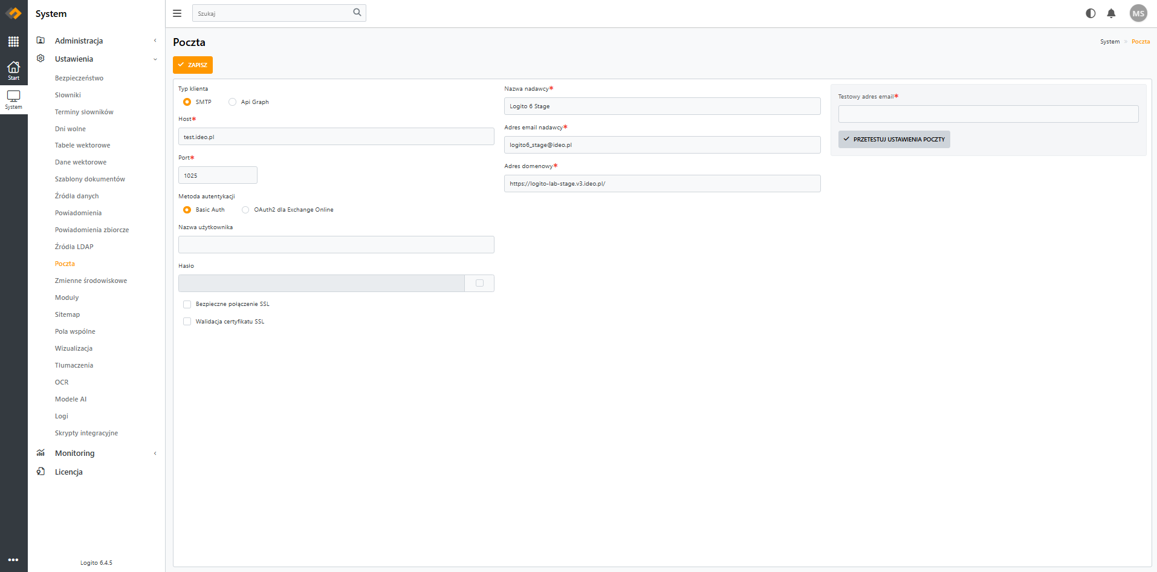Open Skrypty integracyjne menu item
This screenshot has height=572, width=1157.
click(86, 433)
